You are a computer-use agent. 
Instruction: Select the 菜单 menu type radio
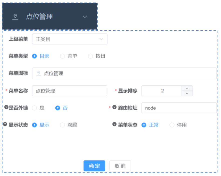[x=69, y=56]
